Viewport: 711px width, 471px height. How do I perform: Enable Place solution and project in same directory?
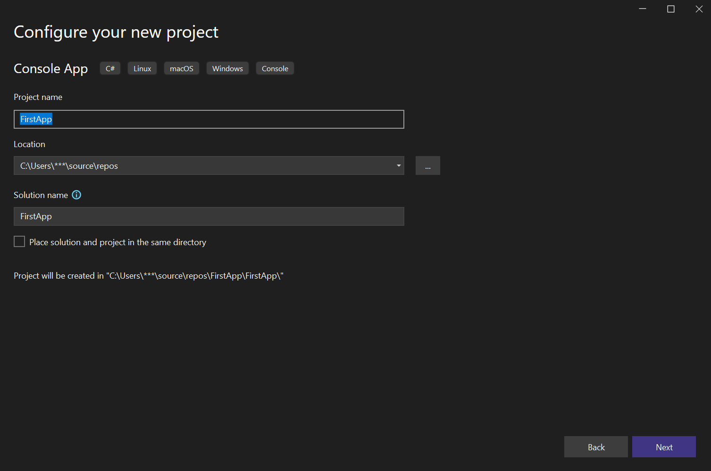19,241
